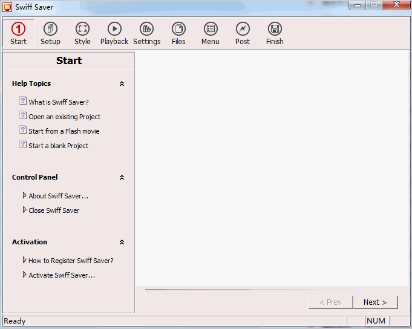
Task: Click the Ready status bar text
Action: (x=15, y=321)
